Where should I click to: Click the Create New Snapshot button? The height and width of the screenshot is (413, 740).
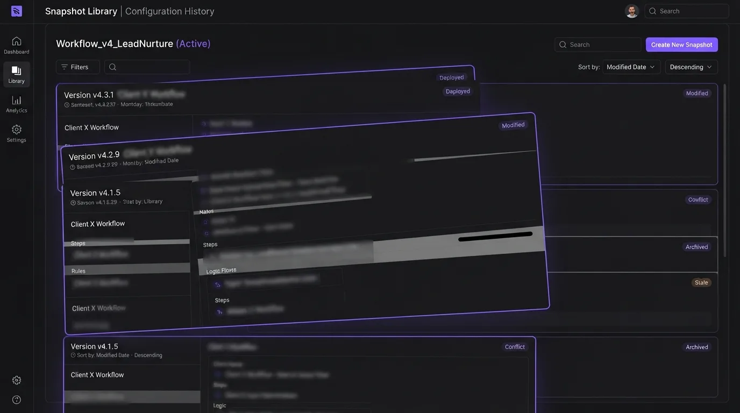click(x=682, y=45)
